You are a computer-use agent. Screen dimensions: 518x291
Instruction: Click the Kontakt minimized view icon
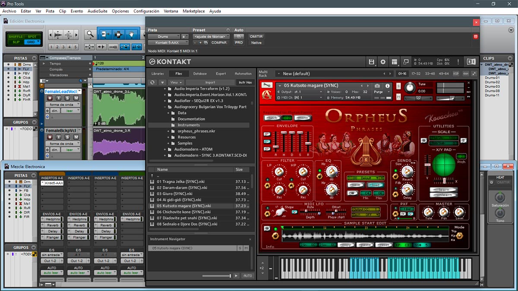(x=406, y=62)
